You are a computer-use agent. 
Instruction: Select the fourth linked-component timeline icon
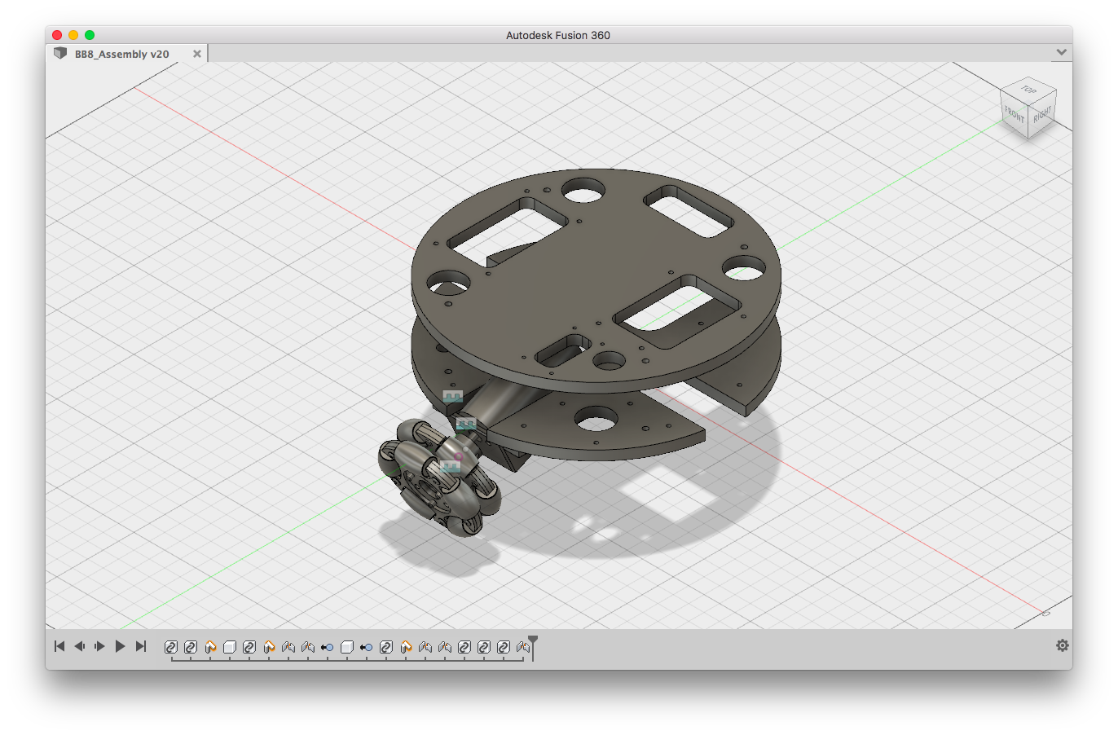pyautogui.click(x=386, y=647)
